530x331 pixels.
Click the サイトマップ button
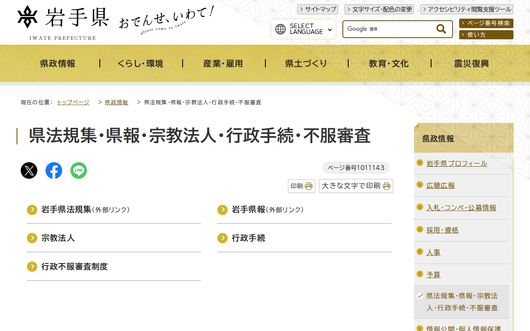(318, 9)
